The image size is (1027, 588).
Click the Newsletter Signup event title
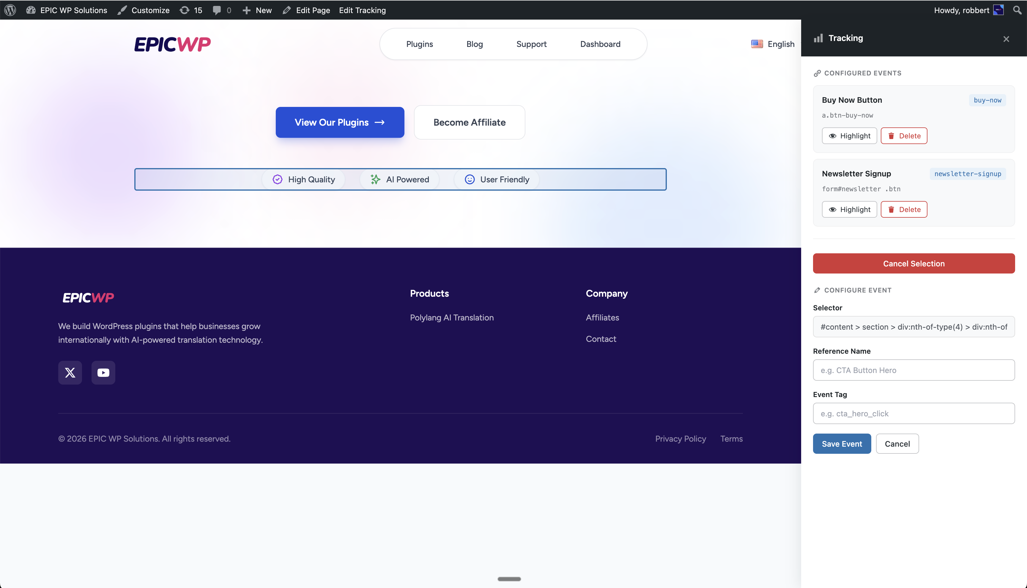coord(856,174)
